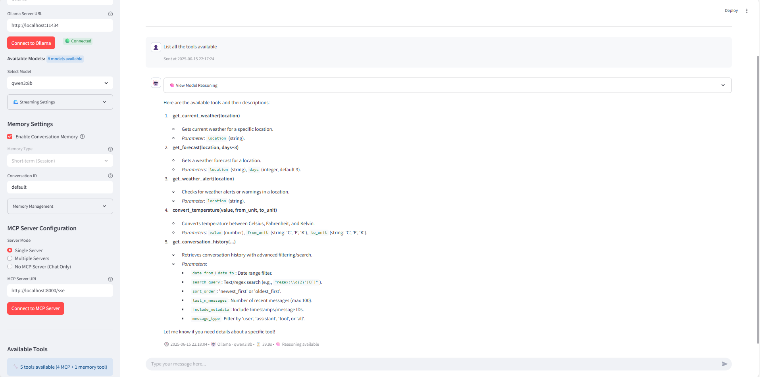Click the get_forecast(location, days=3) heading
Screen dimensions: 760x377
pyautogui.click(x=206, y=147)
